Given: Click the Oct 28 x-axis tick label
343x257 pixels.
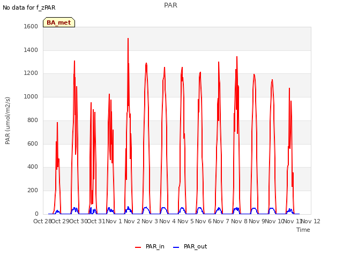Looking at the screenshot, I should click(x=42, y=221).
